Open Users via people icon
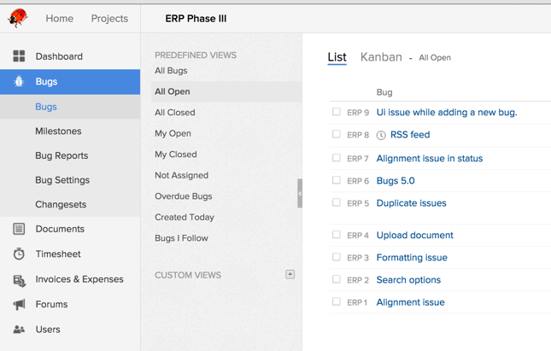 (19, 330)
